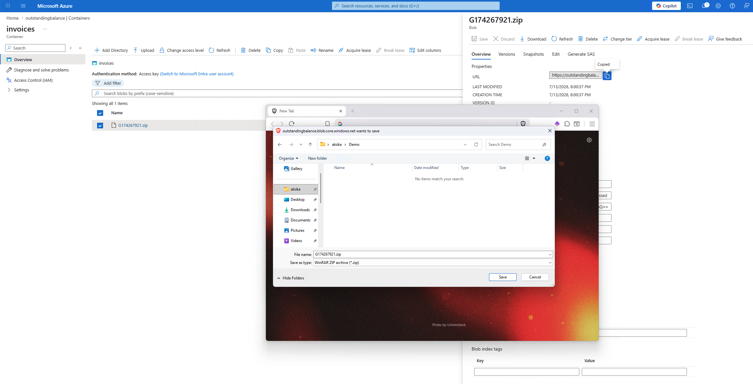The height and width of the screenshot is (384, 753).
Task: Click the Add filter button
Action: click(108, 83)
